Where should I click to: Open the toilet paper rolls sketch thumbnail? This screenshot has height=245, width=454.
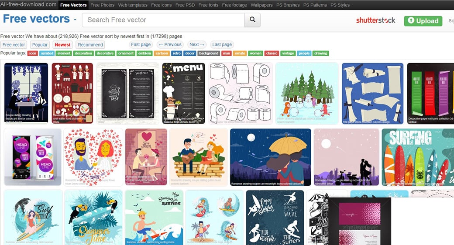coord(241,93)
